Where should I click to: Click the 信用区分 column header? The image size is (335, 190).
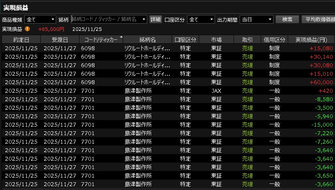click(x=274, y=40)
